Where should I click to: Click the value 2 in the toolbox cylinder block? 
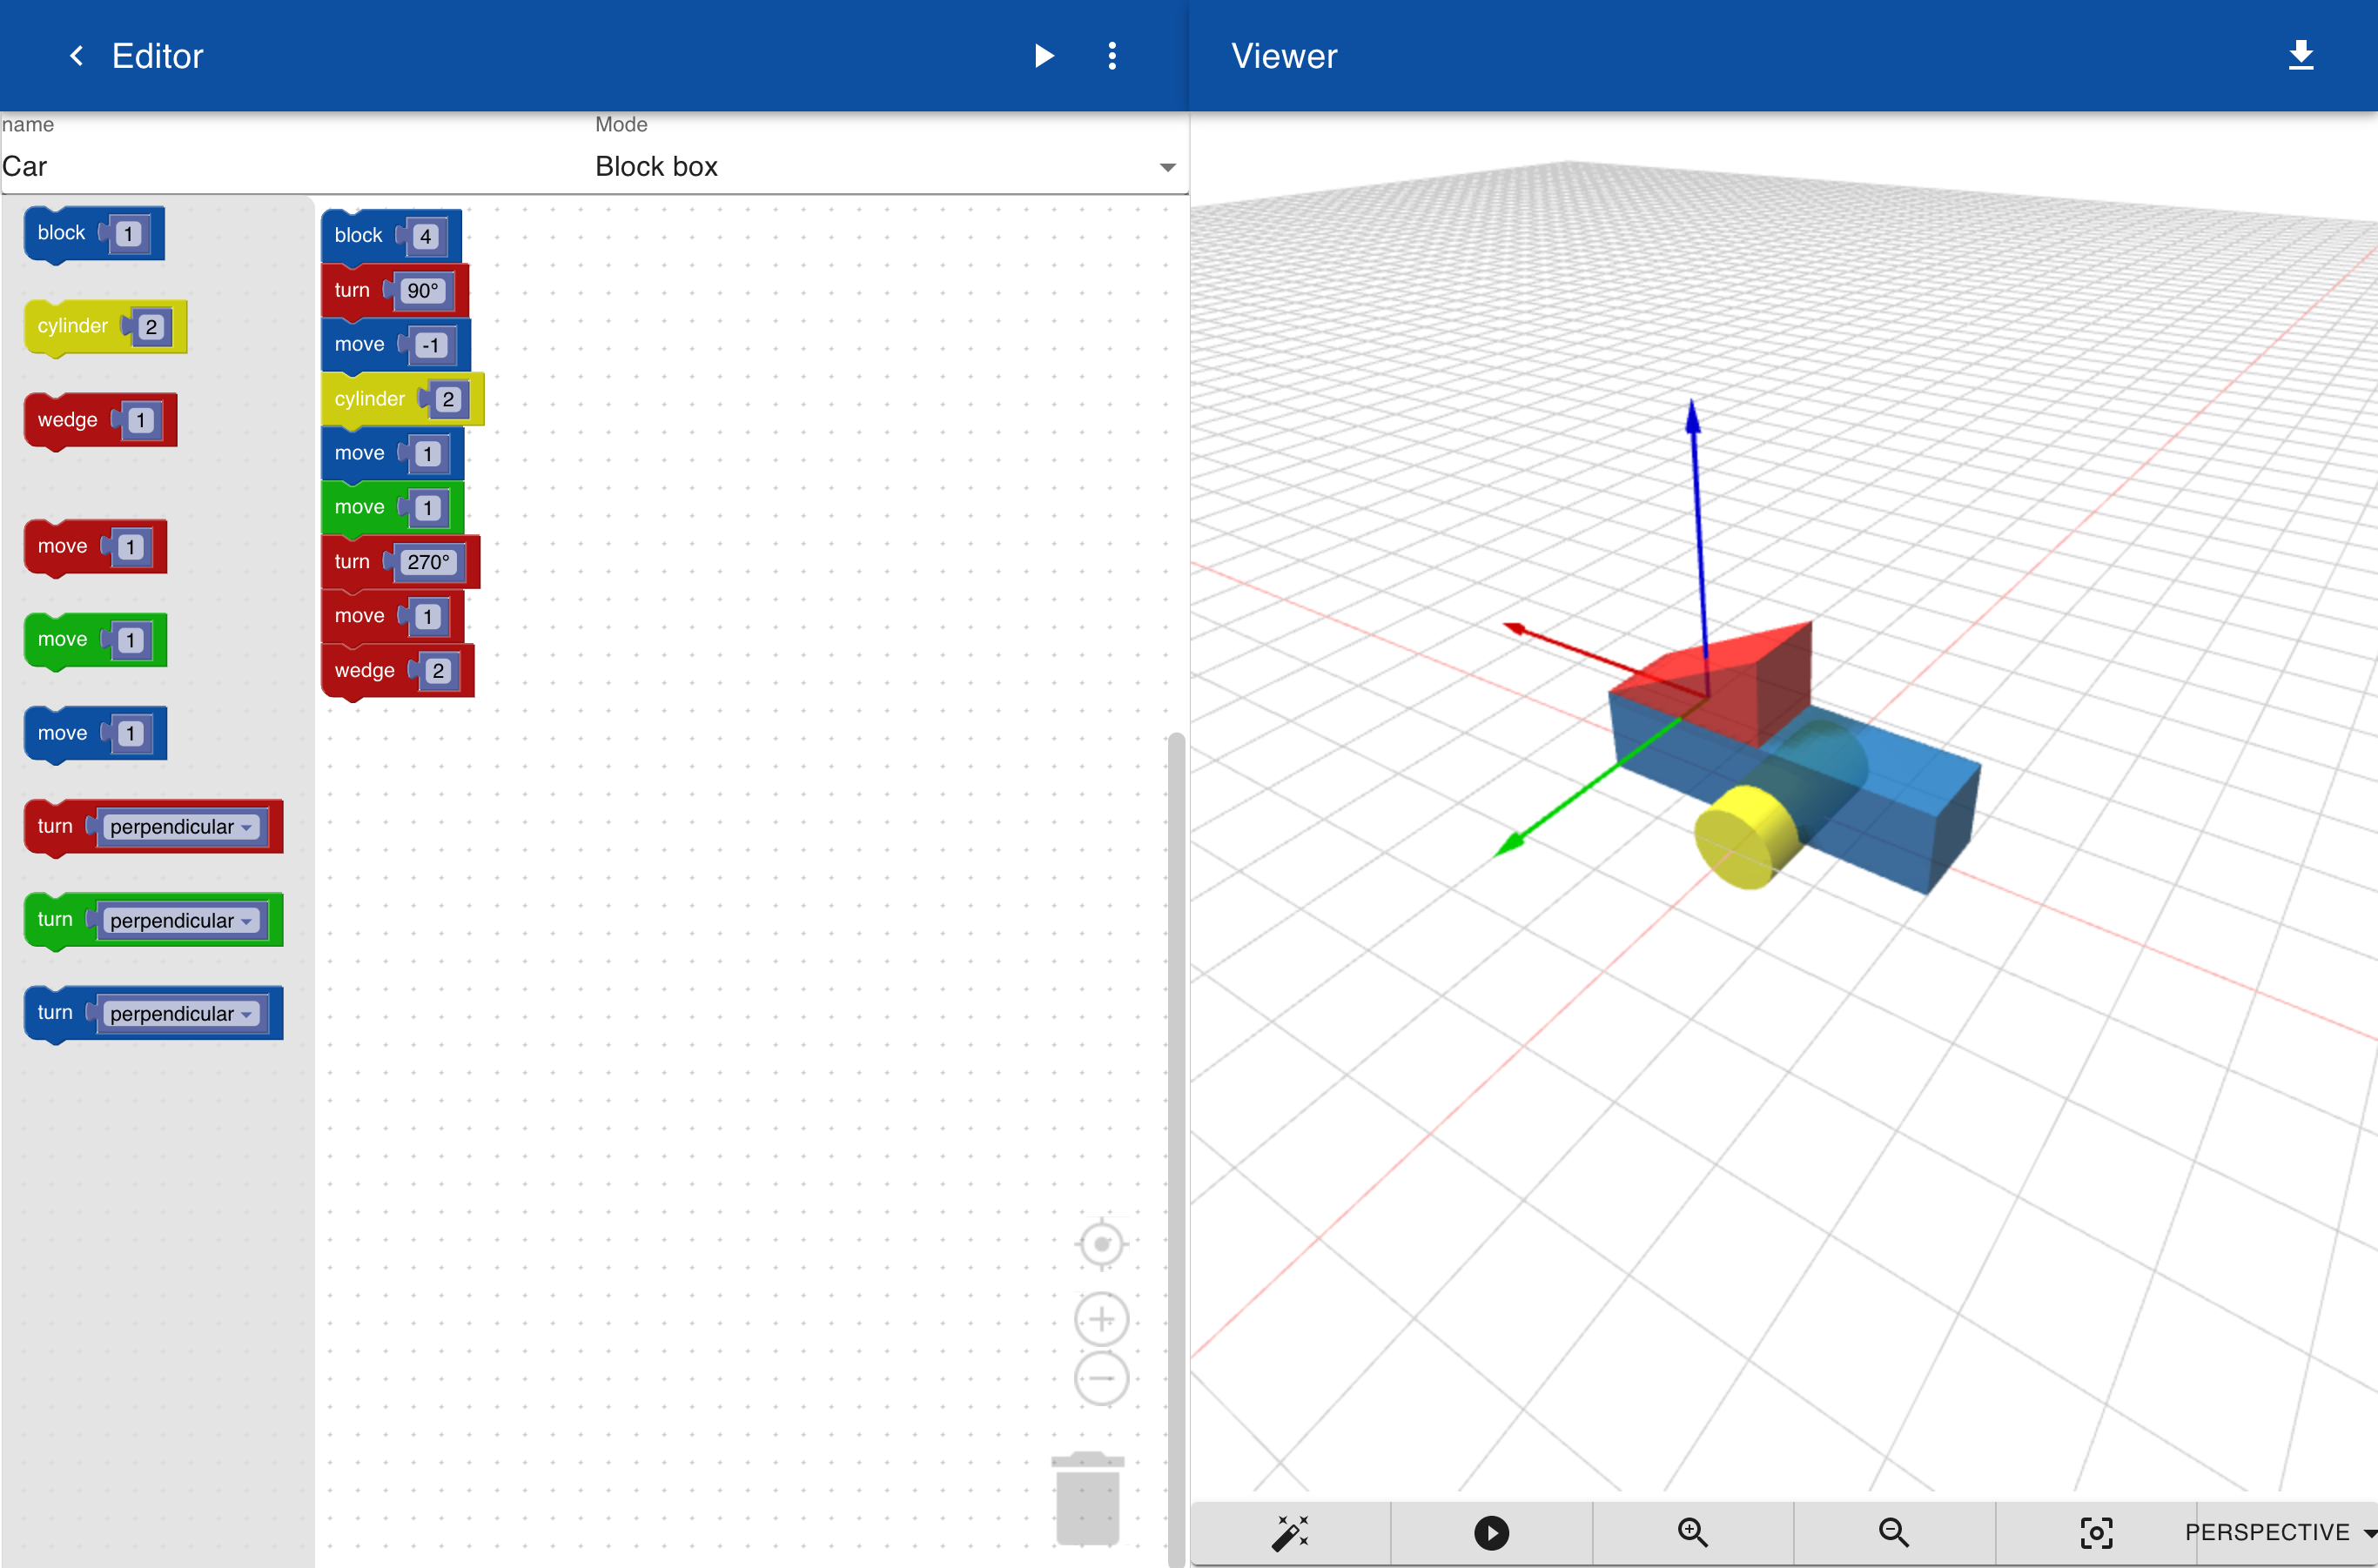(151, 328)
